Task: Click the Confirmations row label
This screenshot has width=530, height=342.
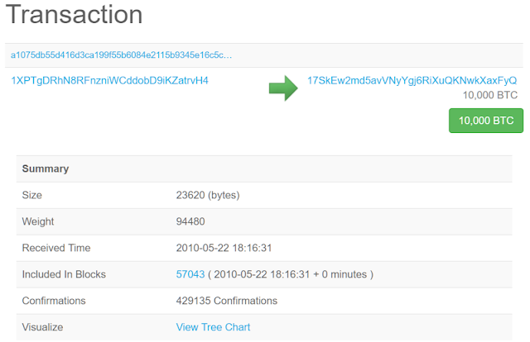Action: [54, 301]
